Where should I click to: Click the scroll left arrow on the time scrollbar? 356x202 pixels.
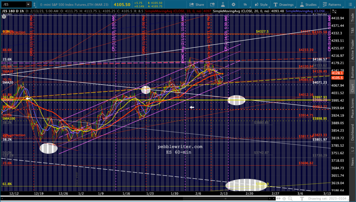point(270,199)
